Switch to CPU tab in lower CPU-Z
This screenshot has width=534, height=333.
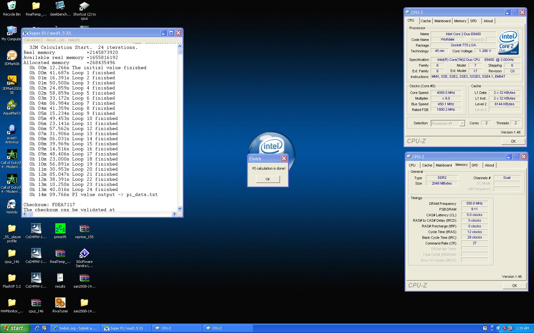(x=412, y=165)
